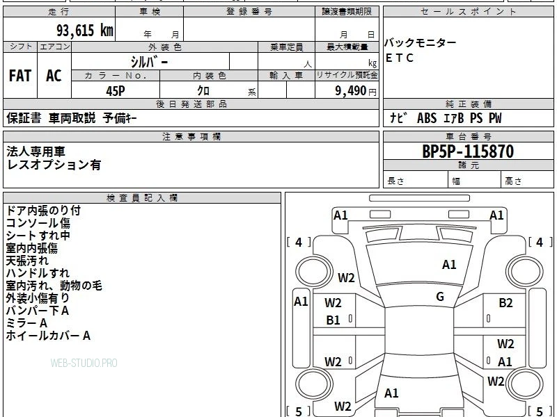The image size is (557, 417).
Task: Click the 車検 header cell
Action: click(150, 11)
